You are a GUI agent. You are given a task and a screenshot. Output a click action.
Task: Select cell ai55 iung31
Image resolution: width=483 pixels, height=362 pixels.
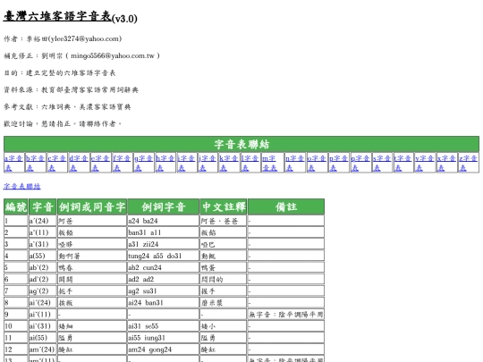[x=164, y=338]
